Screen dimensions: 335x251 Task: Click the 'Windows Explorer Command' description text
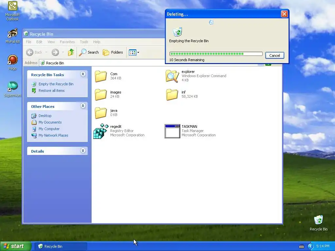(x=204, y=76)
